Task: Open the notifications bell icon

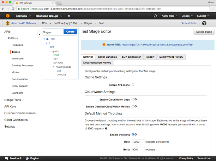Action: [x=155, y=16]
